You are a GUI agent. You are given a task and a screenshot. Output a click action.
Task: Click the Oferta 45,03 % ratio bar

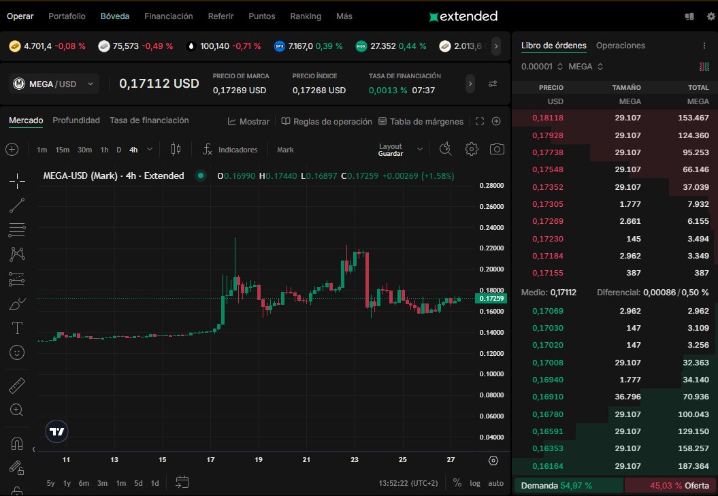click(x=670, y=486)
